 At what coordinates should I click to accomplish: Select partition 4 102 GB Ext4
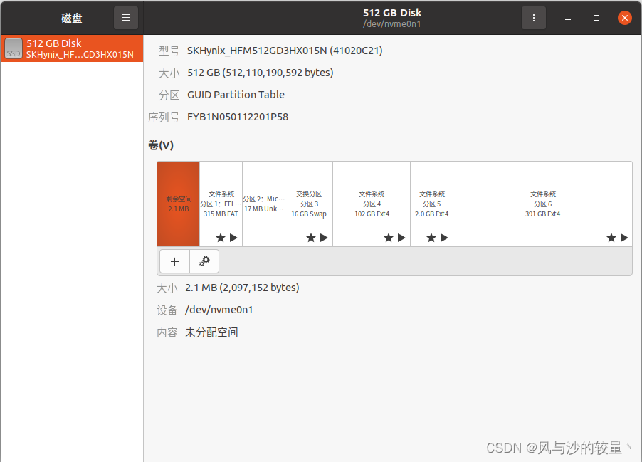click(372, 204)
